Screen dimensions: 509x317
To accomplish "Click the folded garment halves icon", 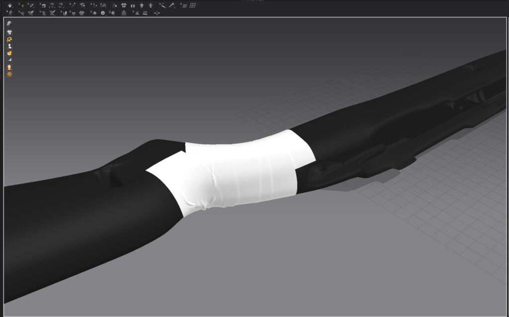I will tap(133, 5).
